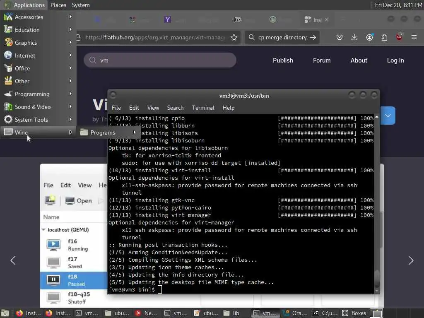This screenshot has width=424, height=318.
Task: Collapse the localhost (QEMU) tree entry
Action: pos(43,230)
